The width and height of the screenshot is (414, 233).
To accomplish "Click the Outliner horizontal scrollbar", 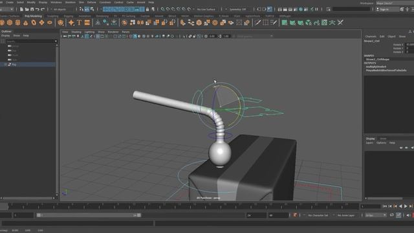I will coord(27,198).
